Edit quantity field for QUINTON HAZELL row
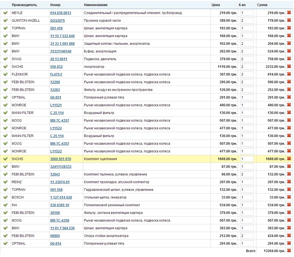The height and width of the screenshot is (257, 294). pyautogui.click(x=247, y=21)
